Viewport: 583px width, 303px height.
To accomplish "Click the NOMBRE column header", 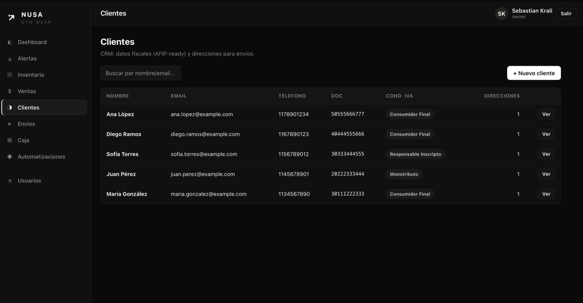I will pos(118,96).
